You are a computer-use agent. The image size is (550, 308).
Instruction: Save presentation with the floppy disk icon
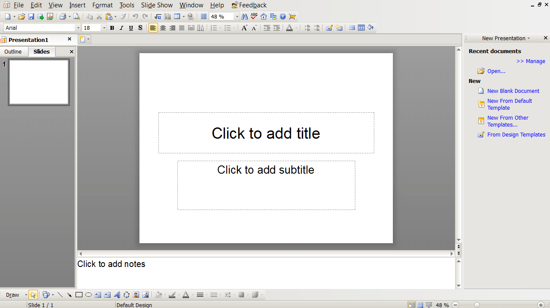31,16
